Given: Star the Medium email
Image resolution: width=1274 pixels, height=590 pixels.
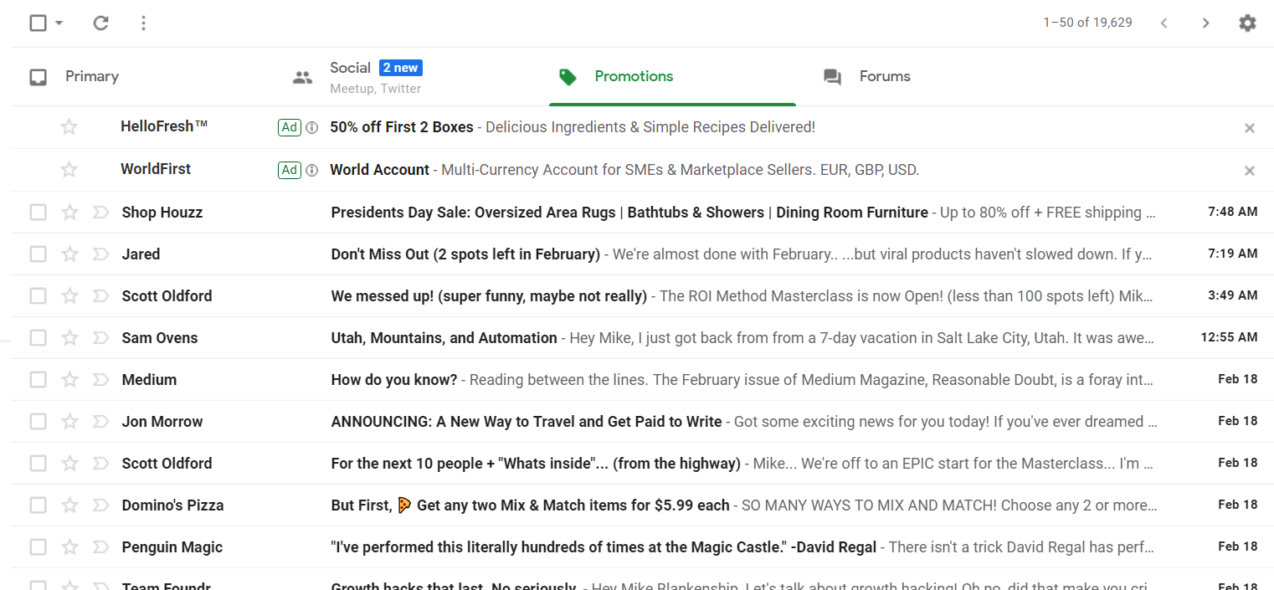Looking at the screenshot, I should (x=69, y=380).
